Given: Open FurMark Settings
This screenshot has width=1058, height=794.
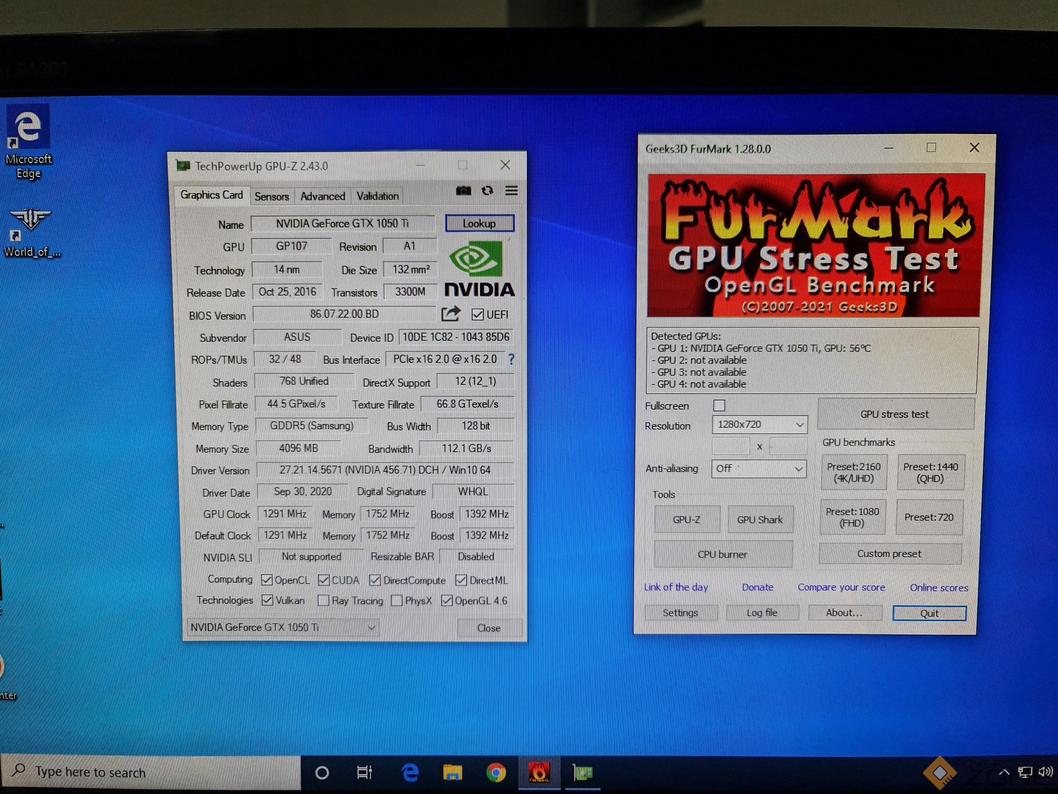Looking at the screenshot, I should pyautogui.click(x=681, y=613).
